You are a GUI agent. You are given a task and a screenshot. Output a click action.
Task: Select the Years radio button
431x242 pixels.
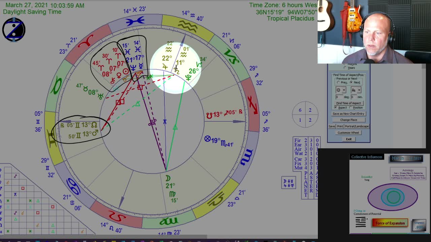coord(345,68)
